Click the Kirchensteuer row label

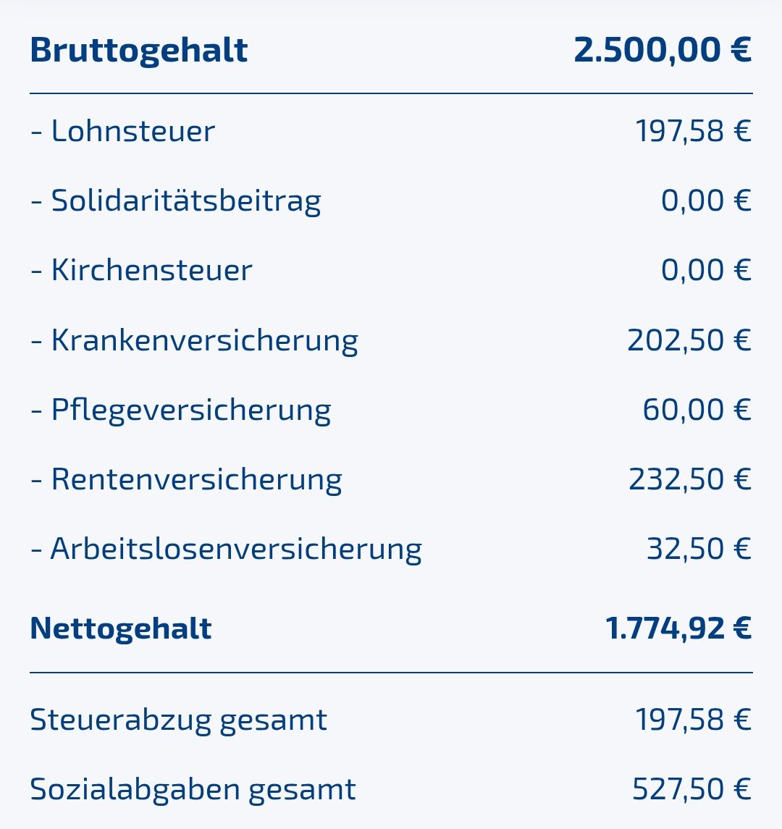click(142, 270)
